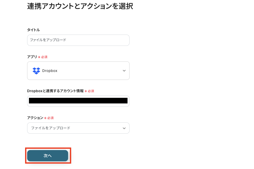The image size is (254, 169).
Task: Click inside the アクション selection box
Action: pos(78,128)
